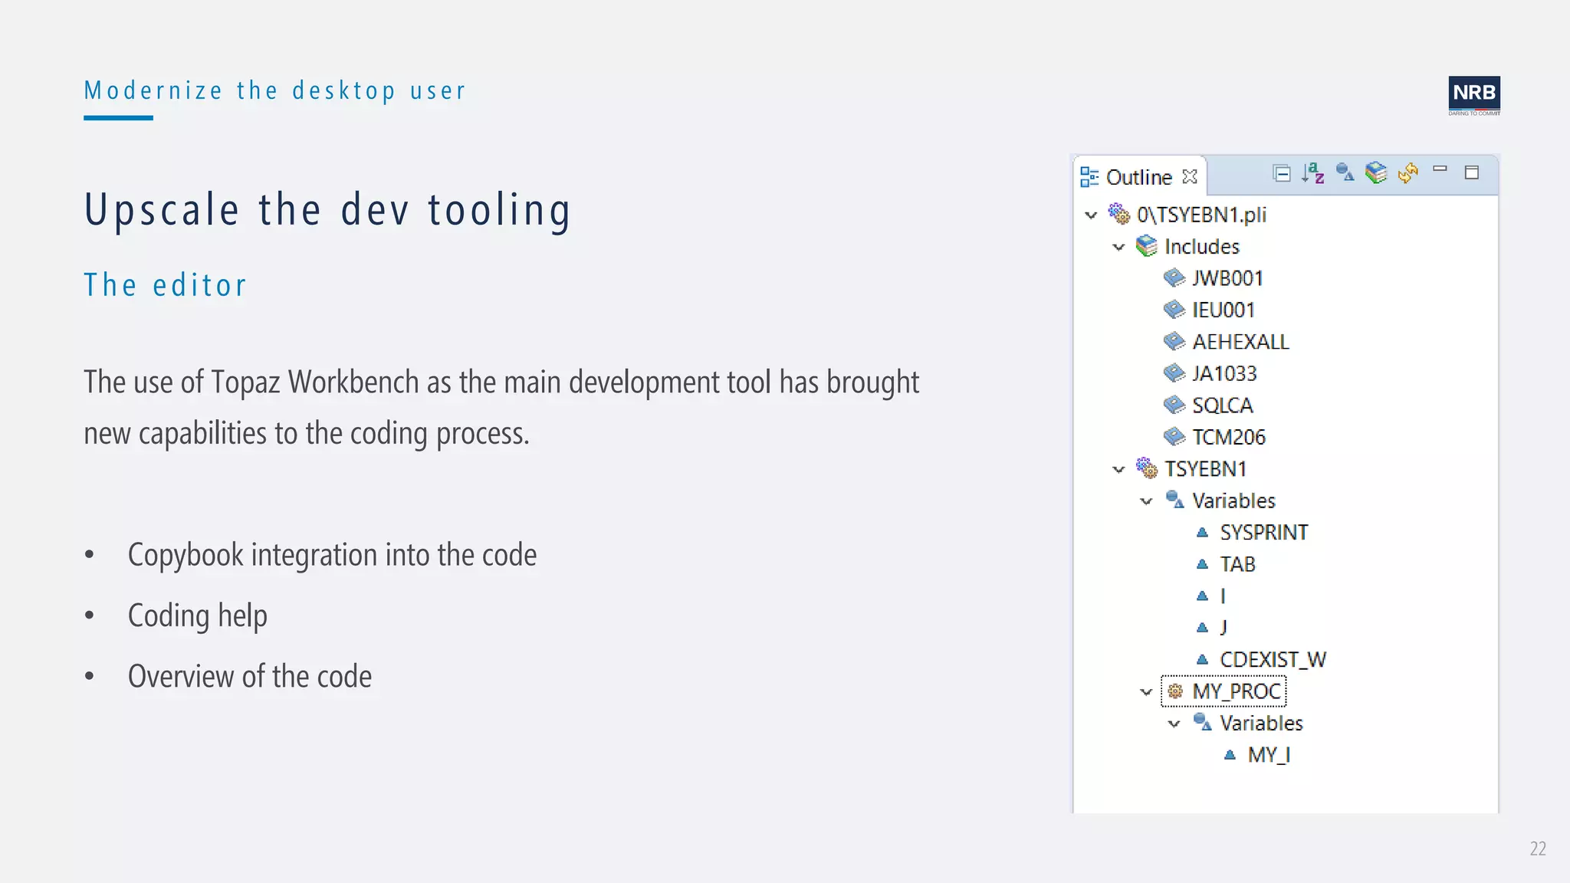Click the 'Upscale the dev tooling' title
The height and width of the screenshot is (883, 1570).
327,211
